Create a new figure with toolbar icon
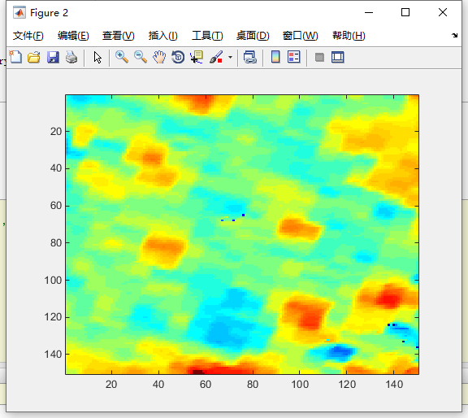 pyautogui.click(x=15, y=57)
